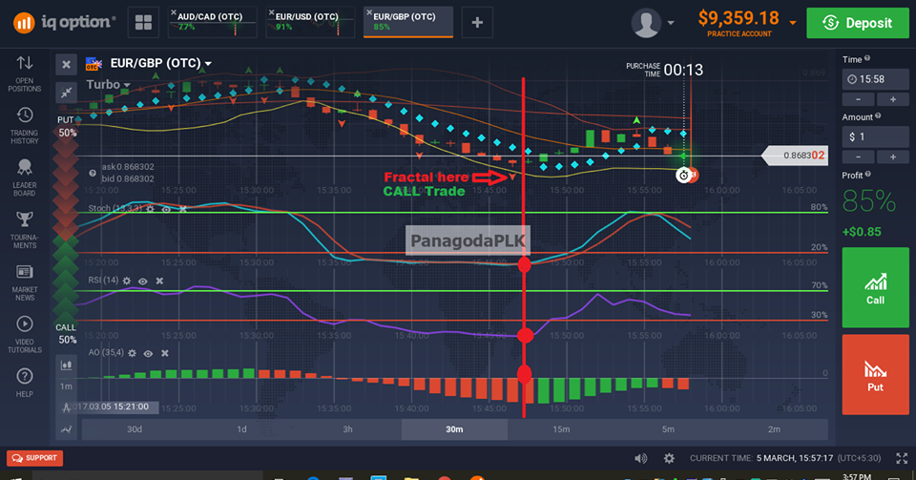The width and height of the screenshot is (916, 480).
Task: Select the 3h timeframe
Action: point(347,429)
